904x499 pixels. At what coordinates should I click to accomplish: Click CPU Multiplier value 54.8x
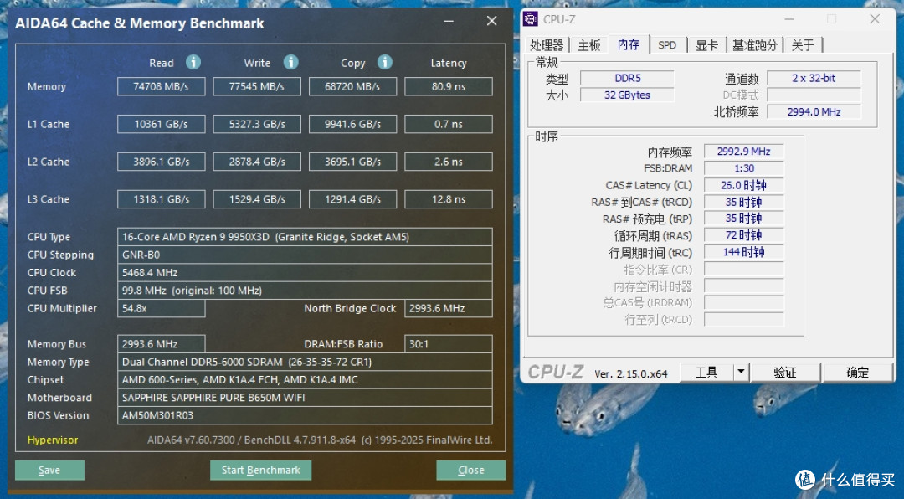pyautogui.click(x=162, y=309)
